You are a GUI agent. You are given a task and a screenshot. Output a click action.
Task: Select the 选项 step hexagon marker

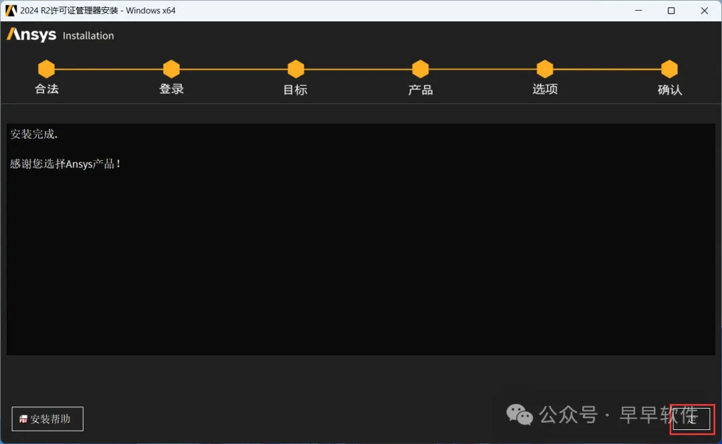point(545,69)
